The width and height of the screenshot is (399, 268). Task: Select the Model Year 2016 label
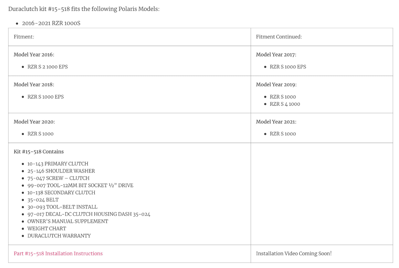click(x=34, y=55)
